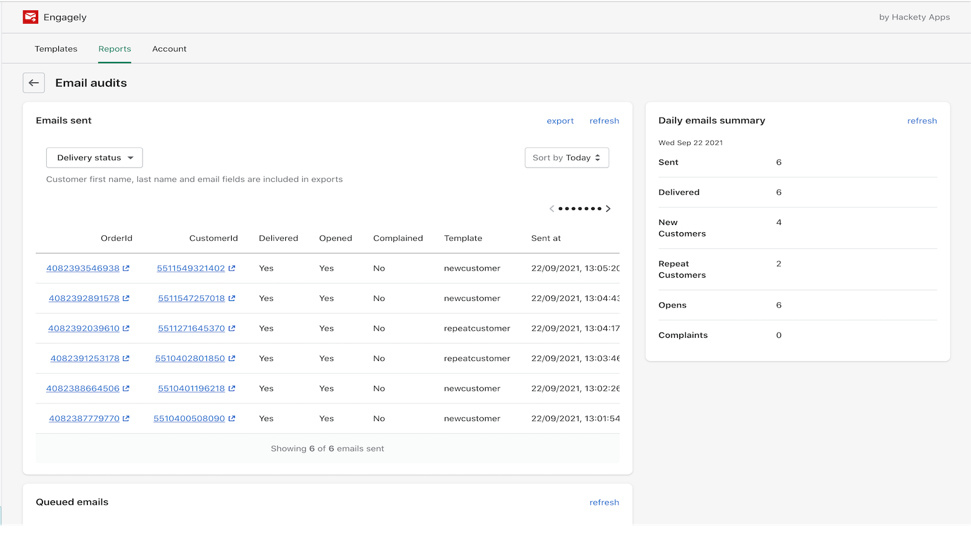
Task: Open the Account tab
Action: coord(169,49)
